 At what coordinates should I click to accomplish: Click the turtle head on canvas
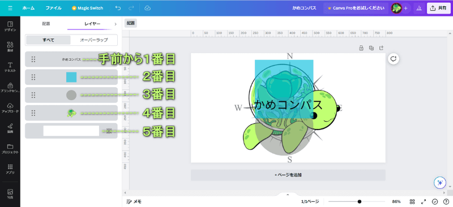[x=323, y=109]
